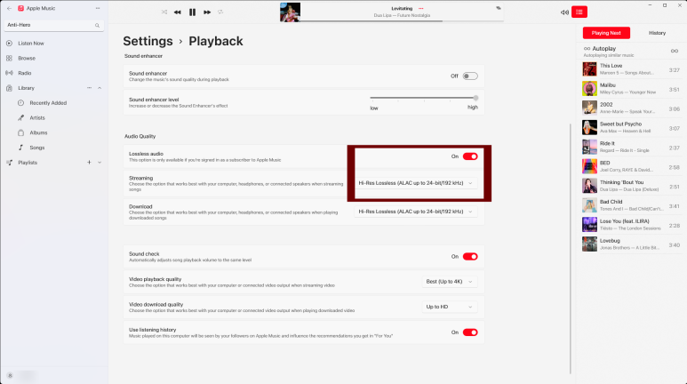Pause the current song
Image resolution: width=687 pixels, height=384 pixels.
(x=192, y=12)
